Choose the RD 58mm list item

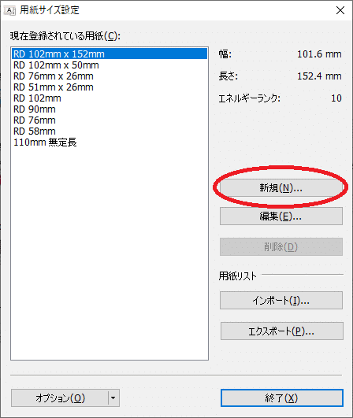110,131
